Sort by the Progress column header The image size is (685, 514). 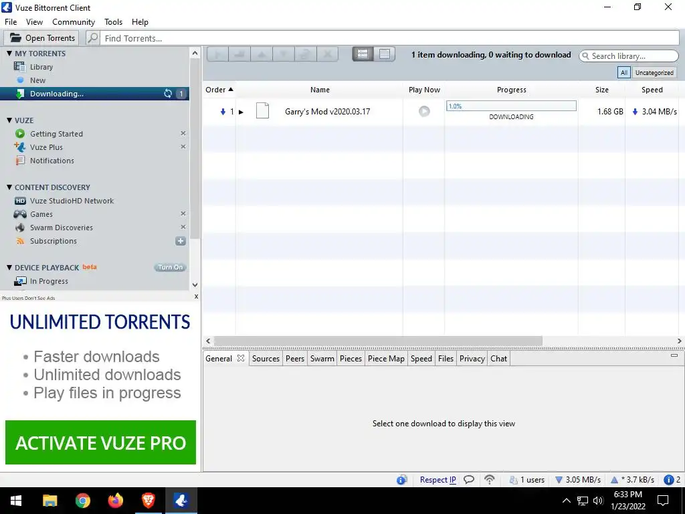(x=512, y=90)
